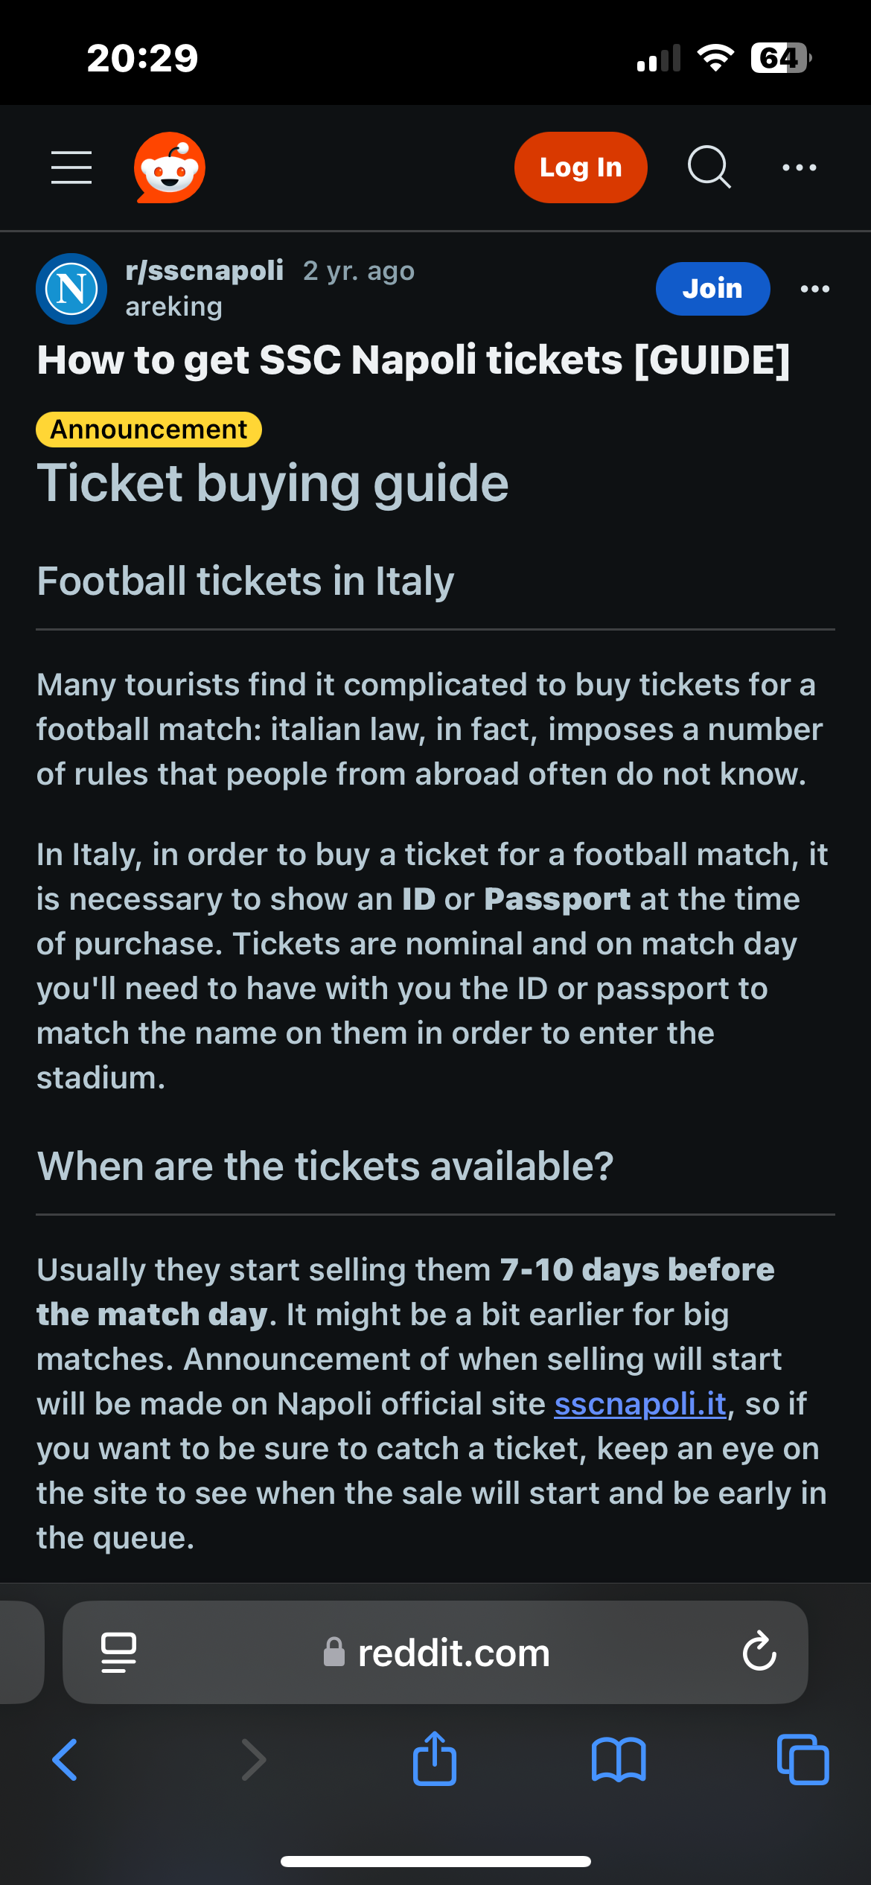Tap the Safari forward arrow
This screenshot has height=1885, width=871.
coord(253,1760)
